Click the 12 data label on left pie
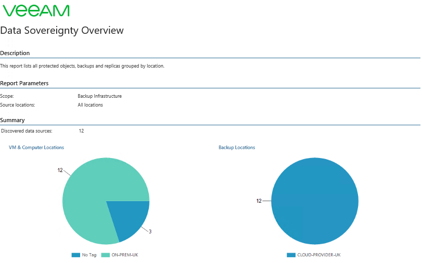This screenshot has width=422, height=263. tap(60, 170)
